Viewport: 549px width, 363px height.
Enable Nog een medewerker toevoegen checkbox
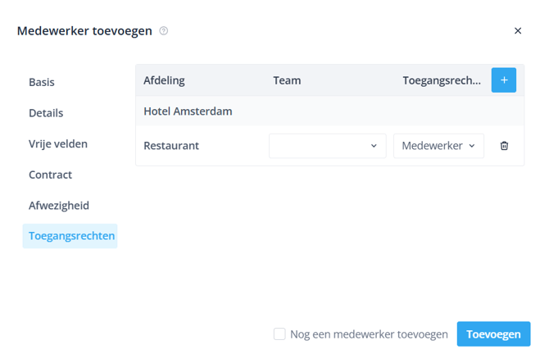(279, 334)
